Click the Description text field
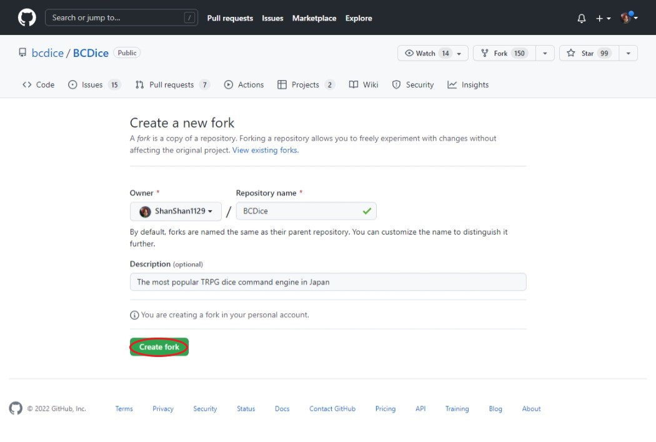The height and width of the screenshot is (442, 656). [x=328, y=282]
